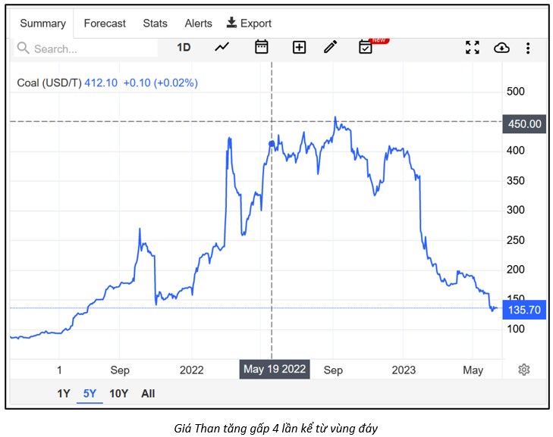Focus the Search input field
Screen dimensions: 553x437
(x=86, y=48)
